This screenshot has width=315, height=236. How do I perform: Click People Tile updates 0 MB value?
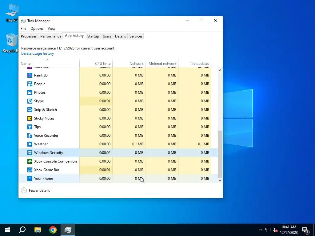coord(205,84)
